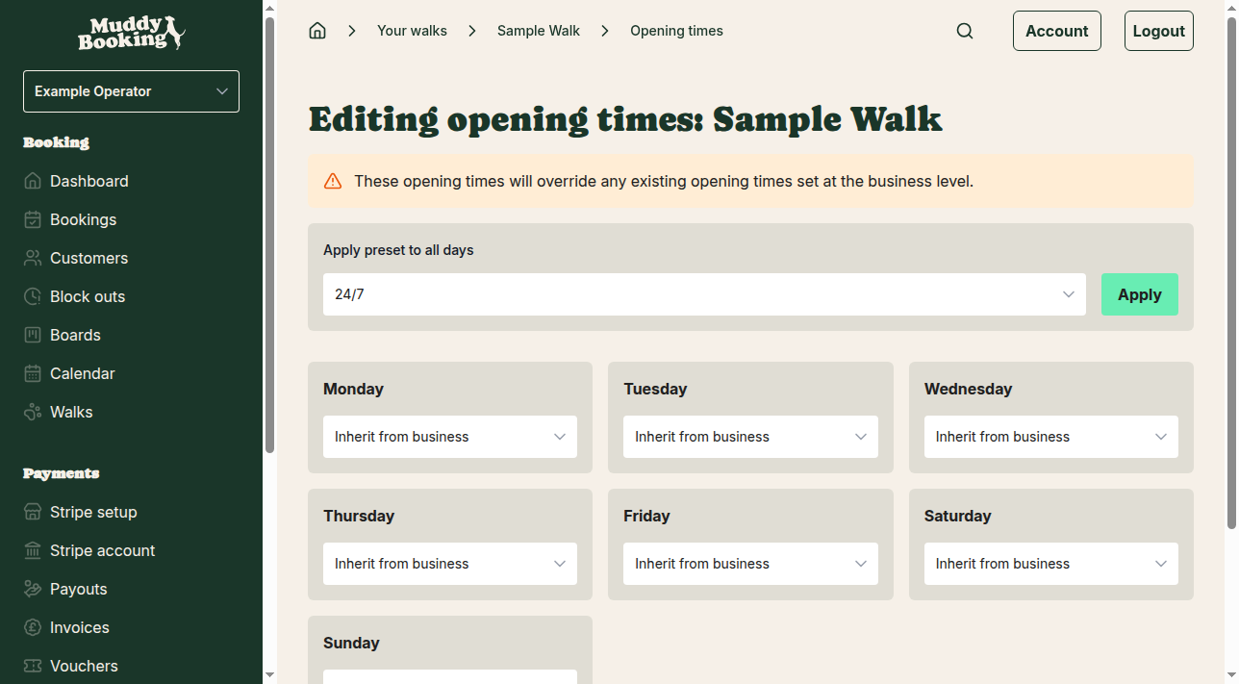This screenshot has height=684, width=1239.
Task: Click the Muddy Booking logo
Action: pyautogui.click(x=131, y=33)
